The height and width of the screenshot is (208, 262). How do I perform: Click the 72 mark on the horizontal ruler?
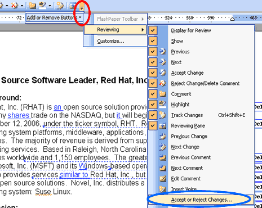(x=19, y=18)
